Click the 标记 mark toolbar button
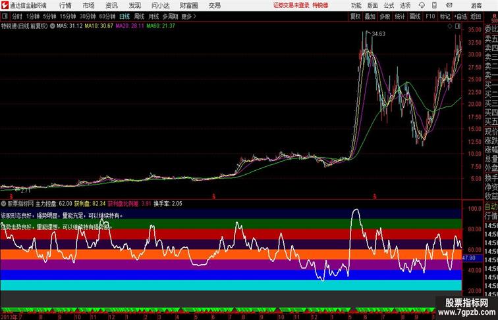 tap(445, 16)
